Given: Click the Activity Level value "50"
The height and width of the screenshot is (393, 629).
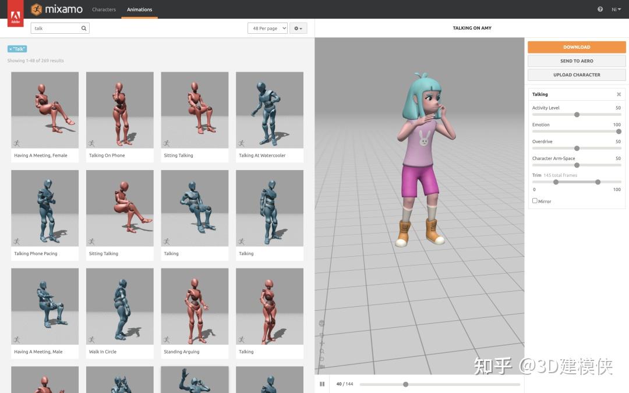Looking at the screenshot, I should (x=618, y=108).
